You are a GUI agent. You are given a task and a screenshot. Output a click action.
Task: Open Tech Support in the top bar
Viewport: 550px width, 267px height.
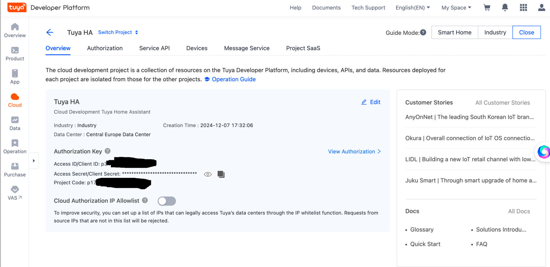[x=368, y=8]
